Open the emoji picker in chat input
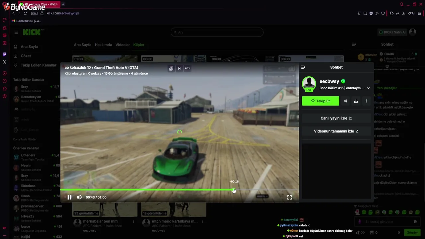Viewport: 425px width, 239px height. click(415, 222)
